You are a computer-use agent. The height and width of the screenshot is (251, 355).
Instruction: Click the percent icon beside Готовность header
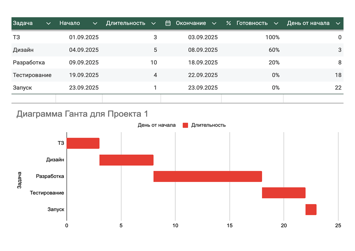tap(229, 23)
